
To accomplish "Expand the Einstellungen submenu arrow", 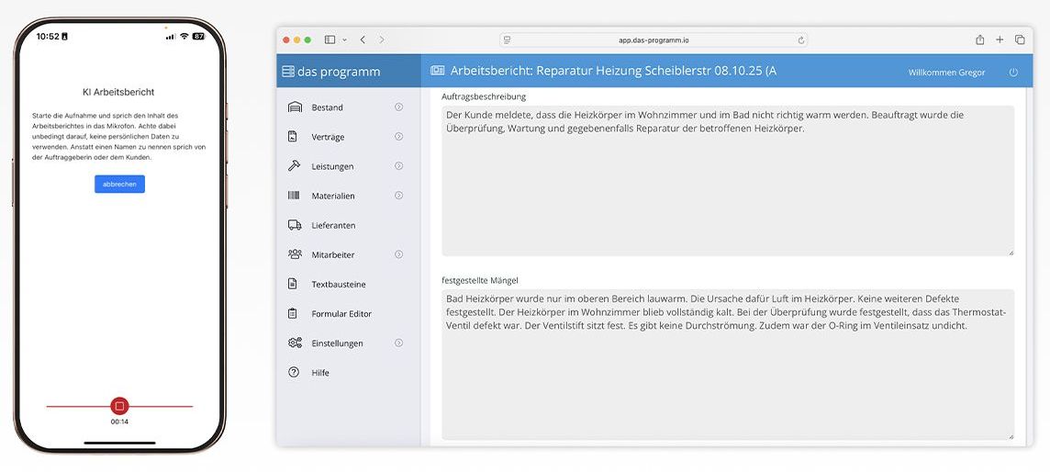I will pyautogui.click(x=398, y=343).
